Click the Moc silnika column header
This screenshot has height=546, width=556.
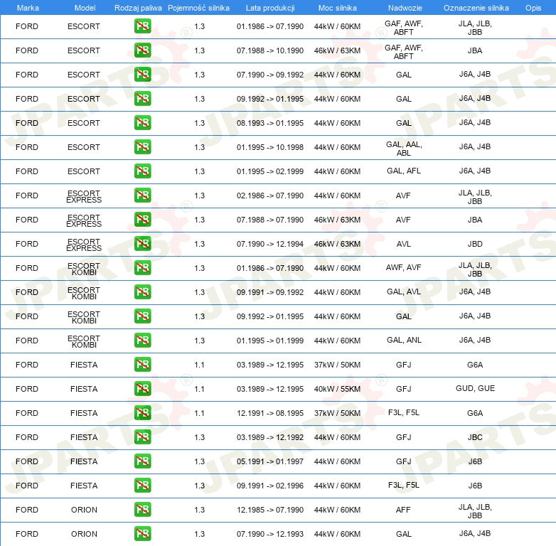(x=337, y=8)
